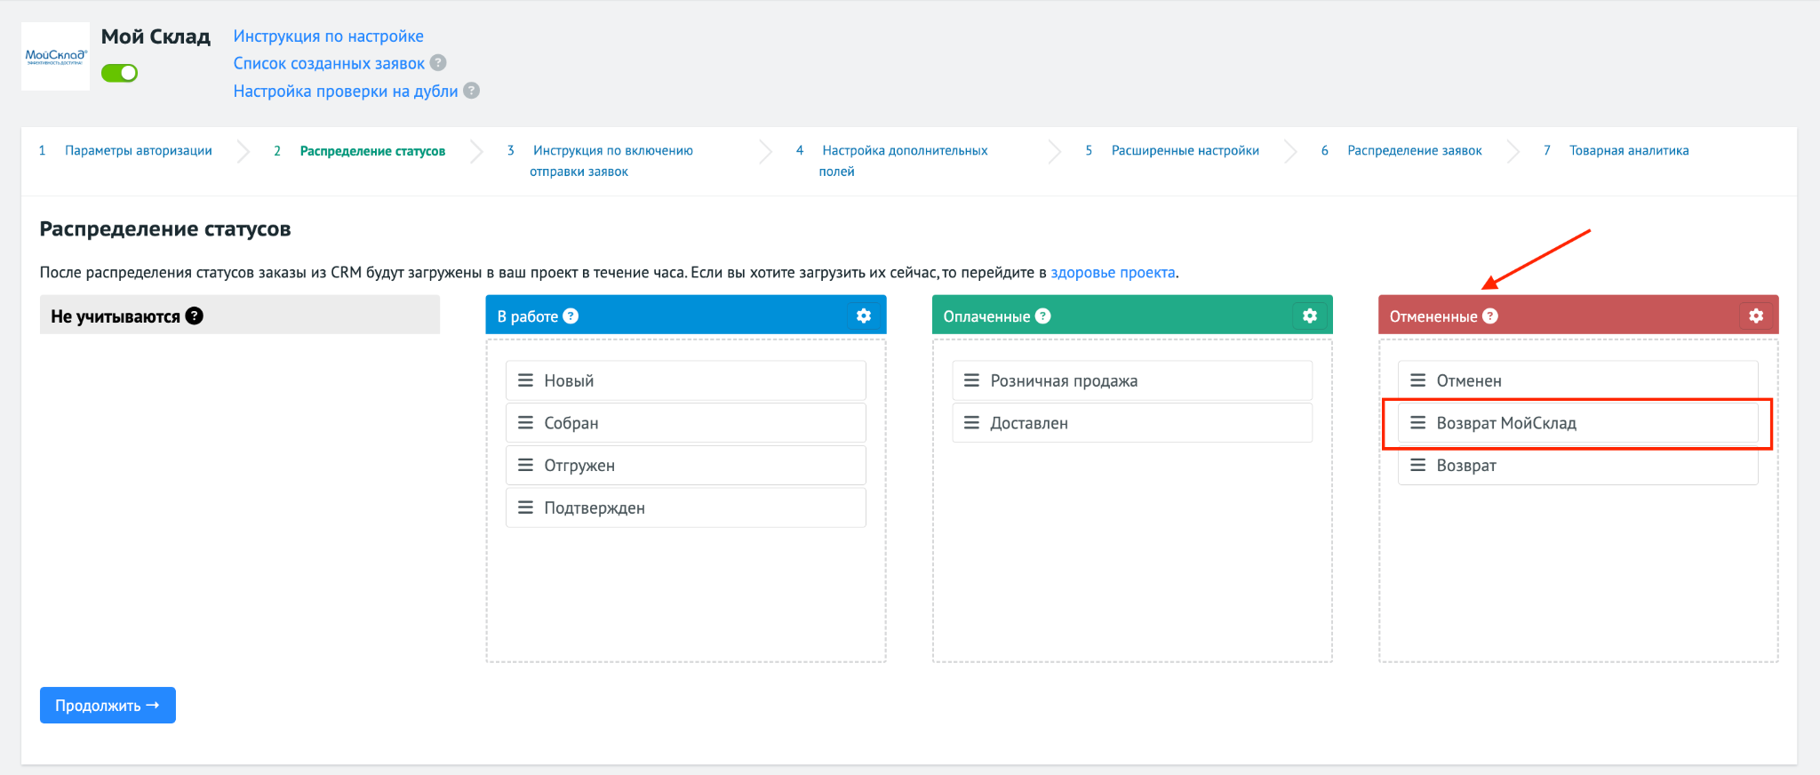Viewport: 1820px width, 775px height.
Task: Click help icon beside Отмененные heading
Action: click(x=1490, y=316)
